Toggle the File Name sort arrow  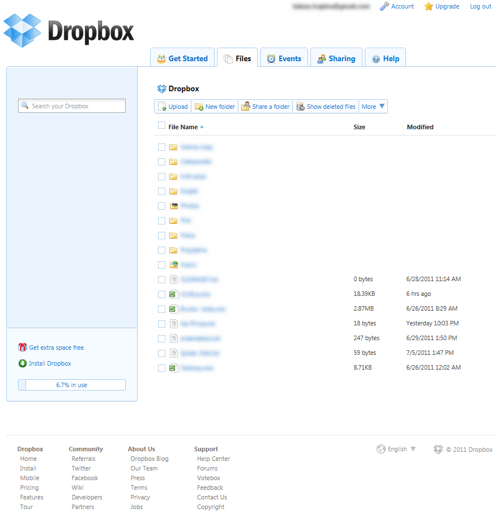[202, 127]
